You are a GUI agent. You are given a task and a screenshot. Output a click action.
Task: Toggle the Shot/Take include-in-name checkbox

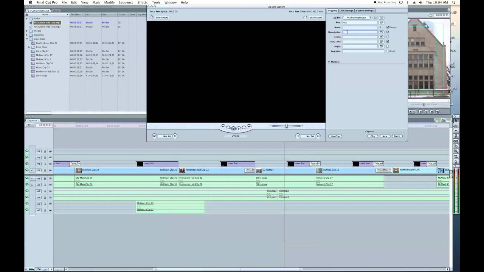tap(388, 42)
